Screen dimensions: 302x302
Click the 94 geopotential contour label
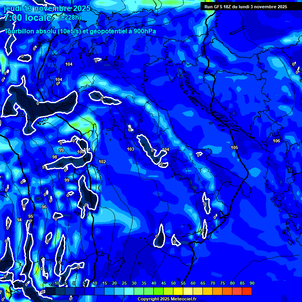click(x=19, y=220)
